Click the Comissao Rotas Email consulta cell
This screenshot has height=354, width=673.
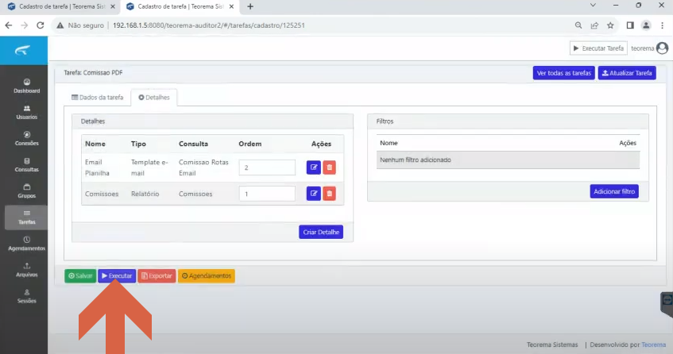(204, 167)
